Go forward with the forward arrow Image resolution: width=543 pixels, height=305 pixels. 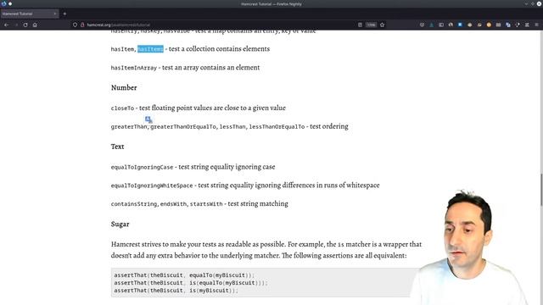(x=16, y=25)
